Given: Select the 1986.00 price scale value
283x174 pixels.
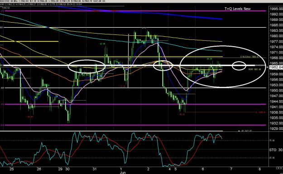Looking at the screenshot, I should point(276,25).
